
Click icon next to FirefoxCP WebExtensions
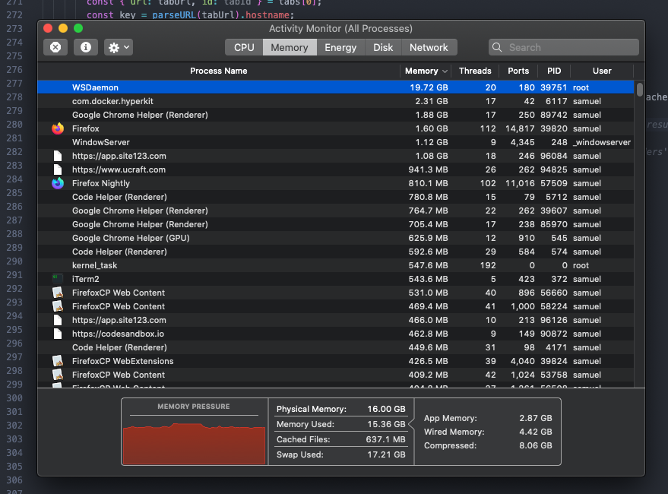click(58, 361)
